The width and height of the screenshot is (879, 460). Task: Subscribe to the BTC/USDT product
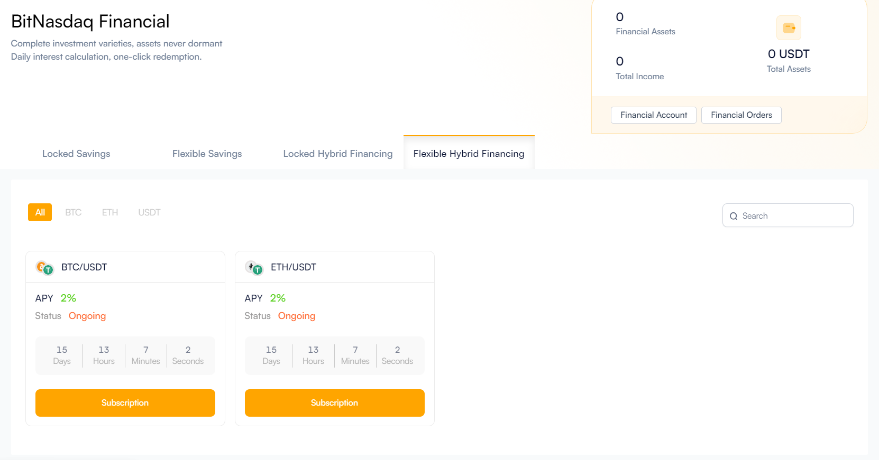click(x=125, y=403)
